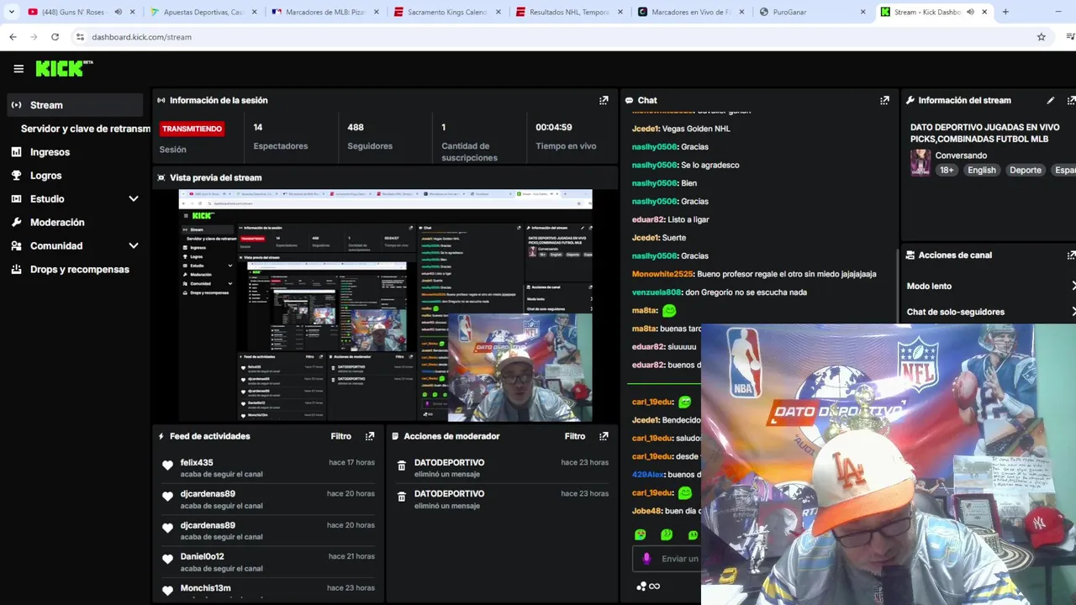Viewport: 1076px width, 605px height.
Task: Go back in browser history
Action: point(13,37)
